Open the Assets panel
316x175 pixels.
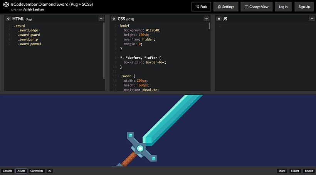(21, 171)
